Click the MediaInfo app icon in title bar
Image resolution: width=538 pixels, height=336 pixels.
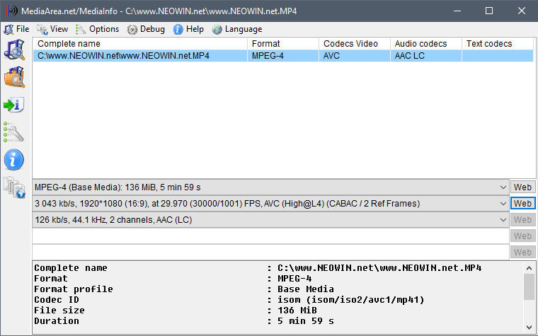click(x=11, y=11)
